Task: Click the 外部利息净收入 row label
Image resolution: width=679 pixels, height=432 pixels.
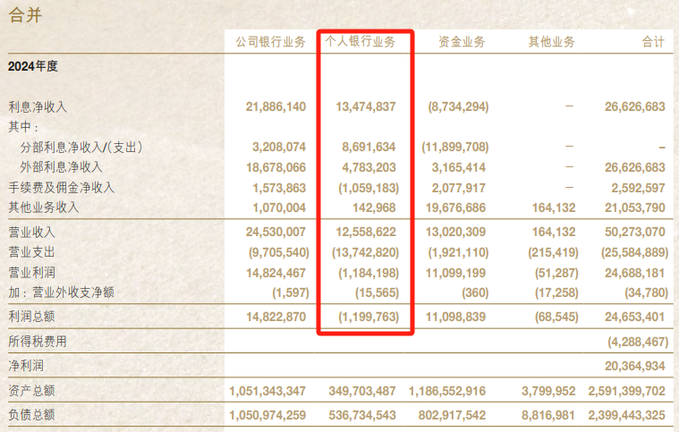Action: (61, 167)
